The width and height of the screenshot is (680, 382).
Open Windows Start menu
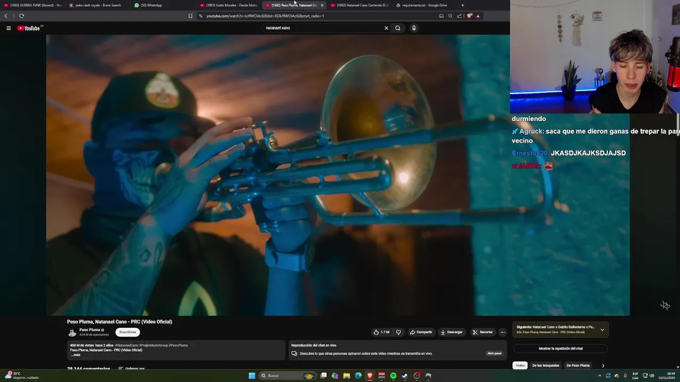coord(252,376)
